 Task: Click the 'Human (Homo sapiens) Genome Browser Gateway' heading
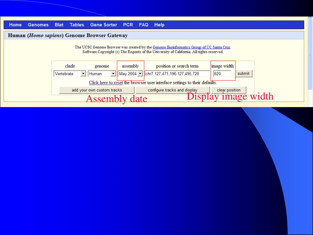68,35
